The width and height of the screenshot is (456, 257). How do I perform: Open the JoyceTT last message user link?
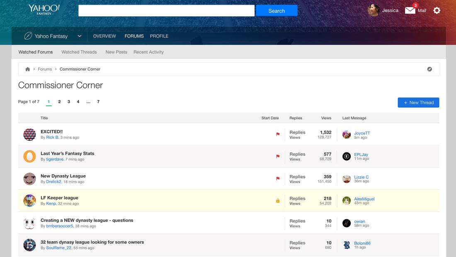[362, 133]
